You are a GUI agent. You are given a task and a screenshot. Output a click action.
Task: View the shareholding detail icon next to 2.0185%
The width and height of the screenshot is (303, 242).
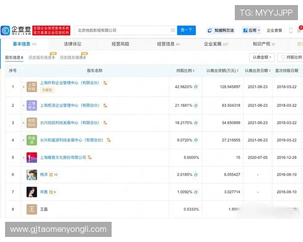click(196, 174)
